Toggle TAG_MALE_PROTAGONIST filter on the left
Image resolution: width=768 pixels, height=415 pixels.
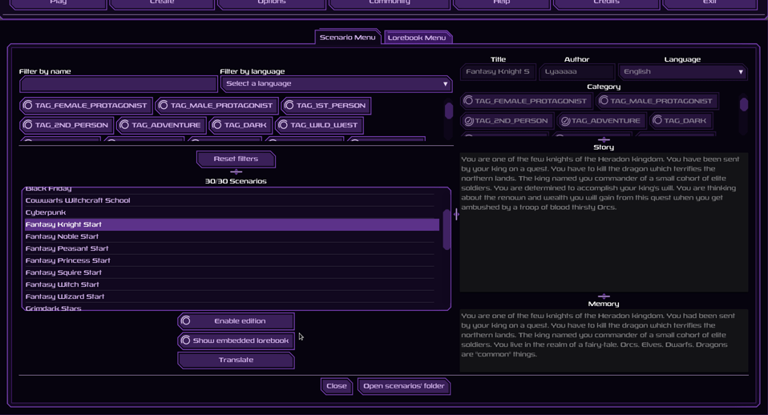click(x=216, y=106)
